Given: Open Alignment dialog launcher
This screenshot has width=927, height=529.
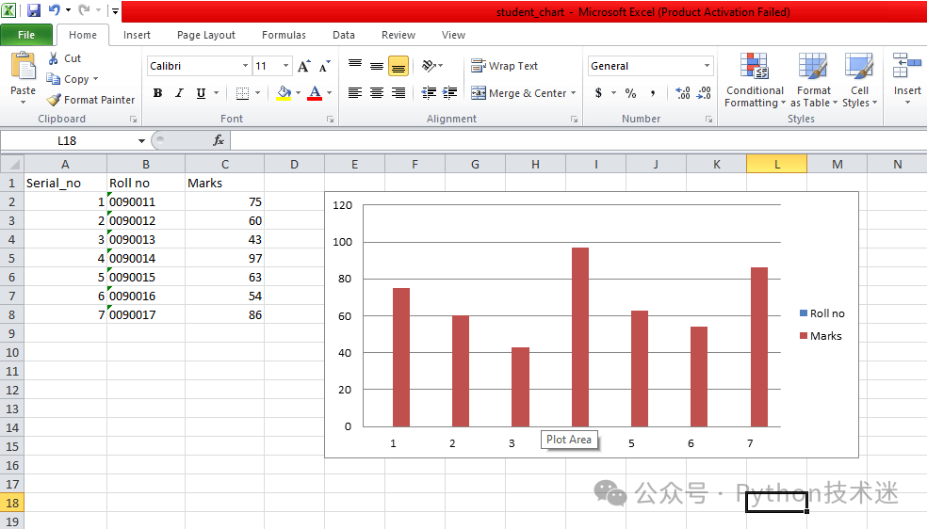Looking at the screenshot, I should point(574,120).
